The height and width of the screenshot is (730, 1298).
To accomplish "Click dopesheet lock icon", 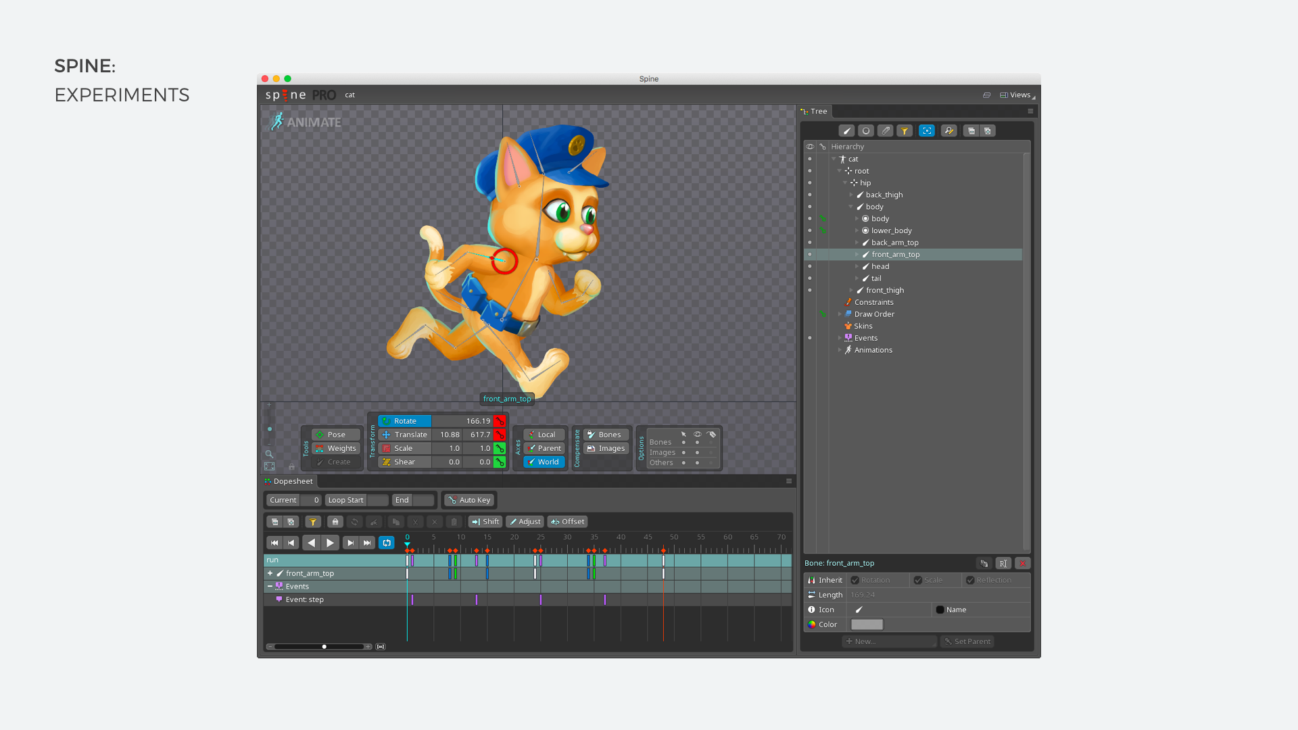I will (x=335, y=522).
